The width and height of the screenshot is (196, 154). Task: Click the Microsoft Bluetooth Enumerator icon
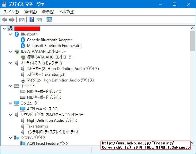(22, 46)
